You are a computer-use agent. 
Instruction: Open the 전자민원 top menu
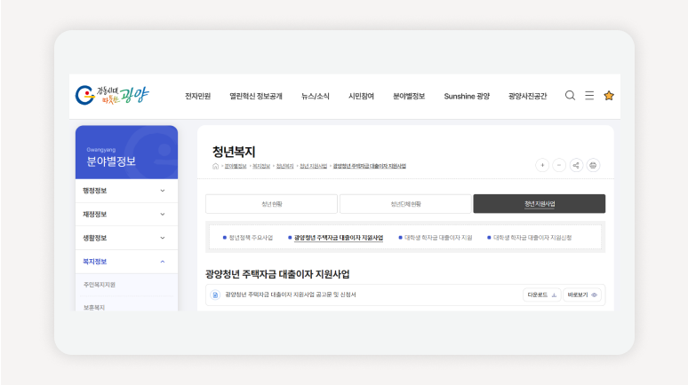198,96
